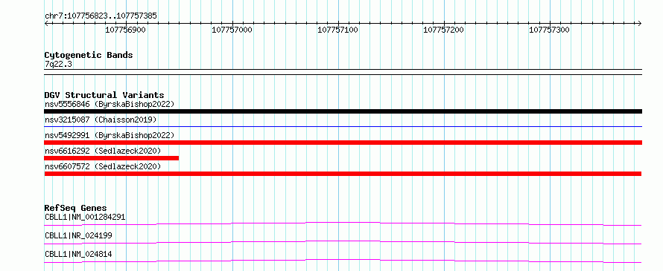
Task: Click the short red nsv6616292 bar
Action: pos(111,158)
